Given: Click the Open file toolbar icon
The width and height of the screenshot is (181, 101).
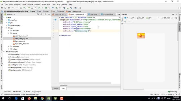Looking at the screenshot, I should [x=2, y=8].
